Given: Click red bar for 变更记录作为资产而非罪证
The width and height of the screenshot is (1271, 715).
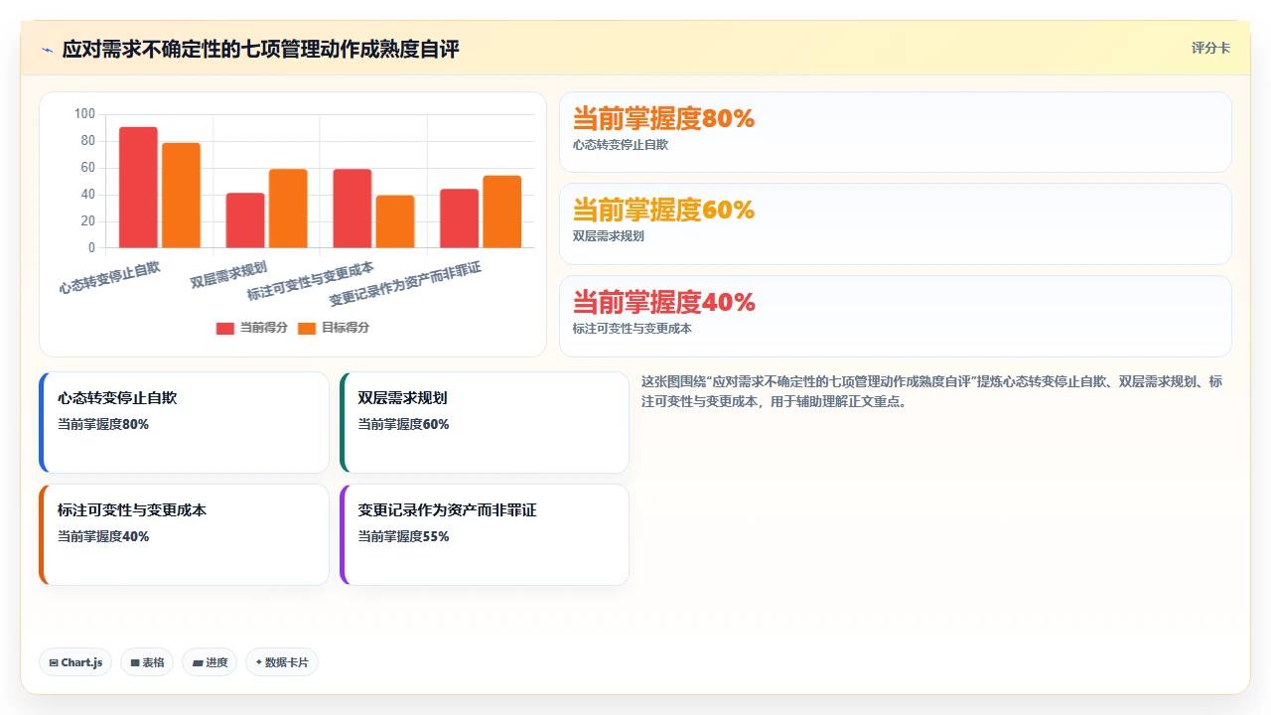Looking at the screenshot, I should [x=459, y=218].
